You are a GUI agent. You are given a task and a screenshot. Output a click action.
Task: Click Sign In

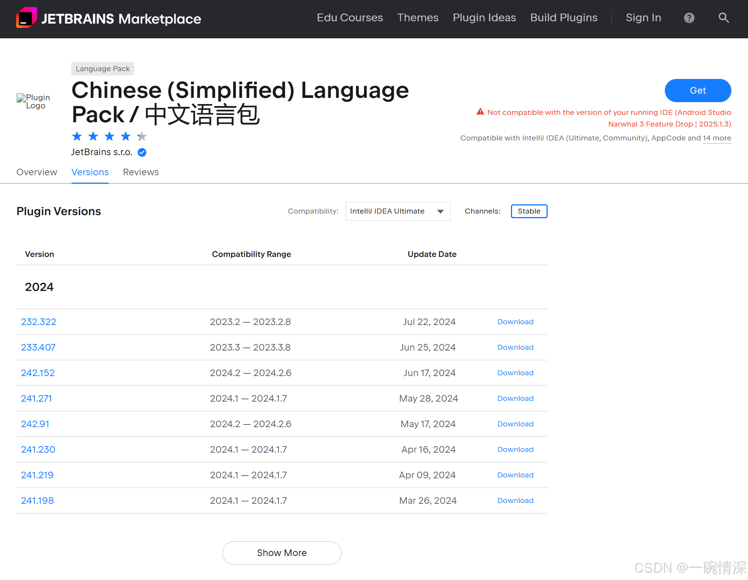click(x=643, y=18)
